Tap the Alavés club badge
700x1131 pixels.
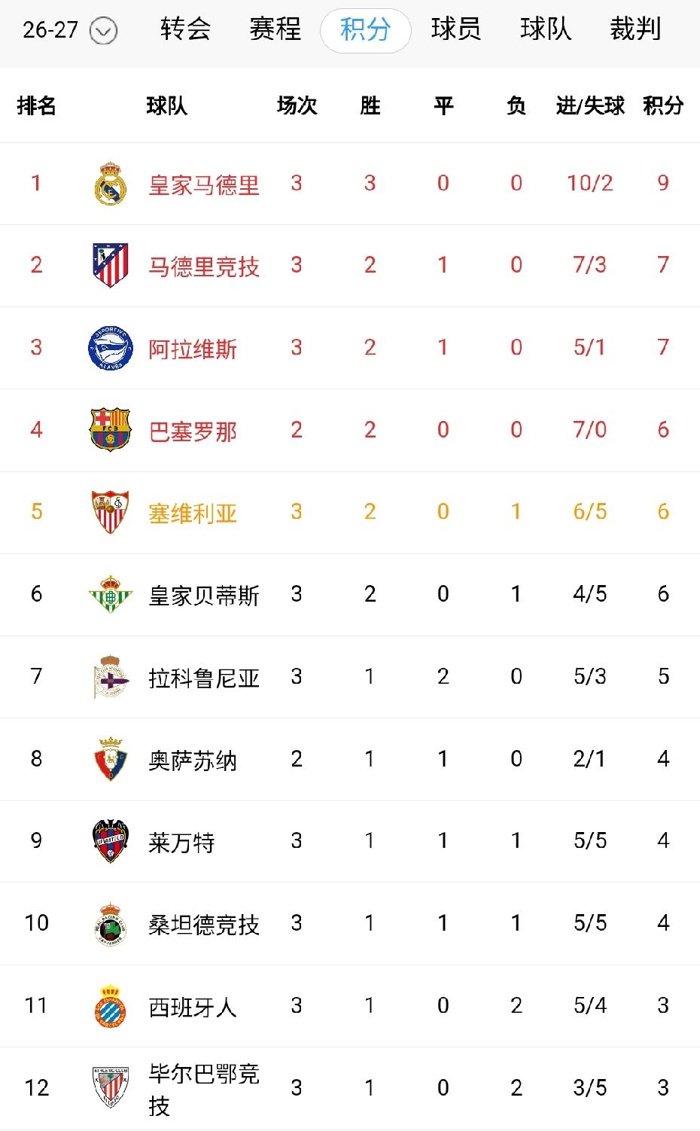click(x=111, y=348)
